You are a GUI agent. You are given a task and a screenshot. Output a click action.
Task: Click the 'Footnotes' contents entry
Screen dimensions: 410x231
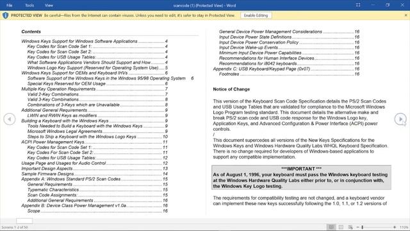(x=289, y=74)
